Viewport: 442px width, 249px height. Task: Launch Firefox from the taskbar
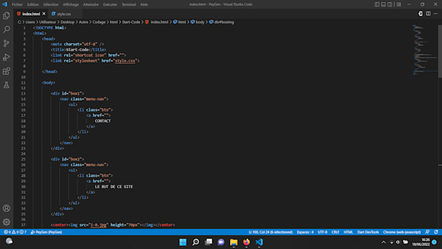tap(246, 242)
